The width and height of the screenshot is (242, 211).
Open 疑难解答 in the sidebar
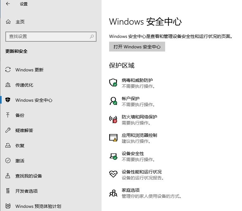click(x=24, y=130)
